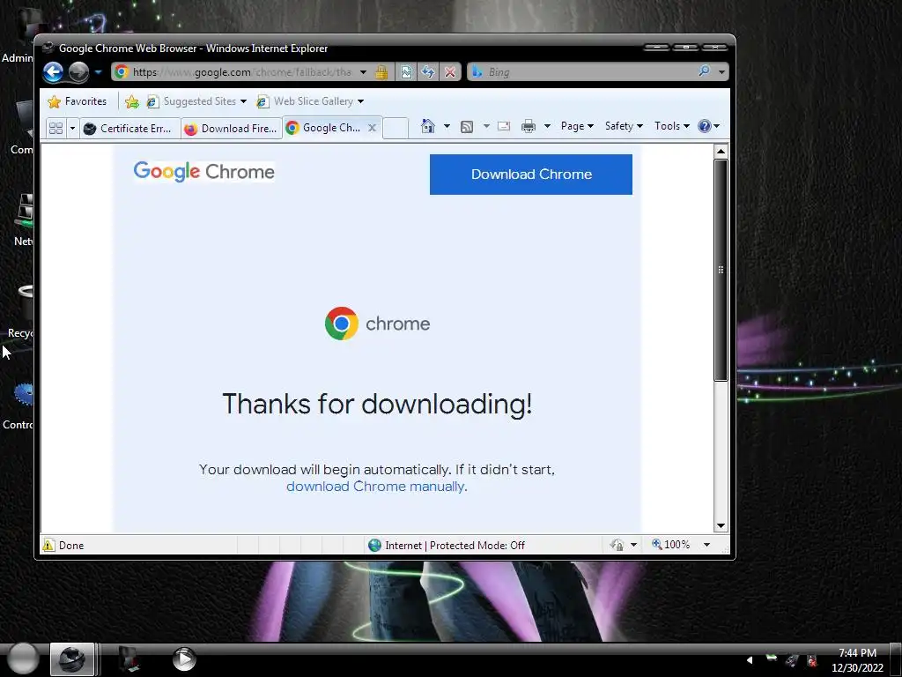Click the Download Chrome button
This screenshot has width=902, height=677.
coord(531,175)
